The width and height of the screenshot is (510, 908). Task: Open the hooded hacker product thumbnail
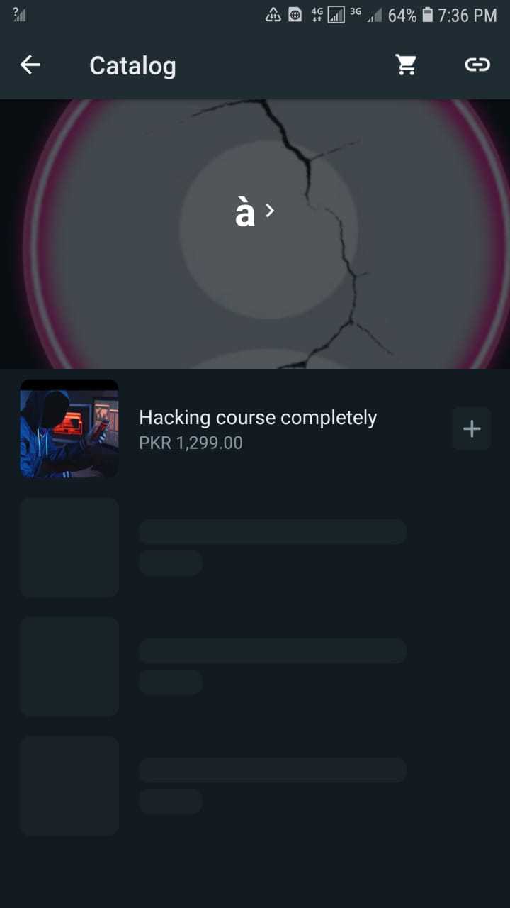(69, 428)
